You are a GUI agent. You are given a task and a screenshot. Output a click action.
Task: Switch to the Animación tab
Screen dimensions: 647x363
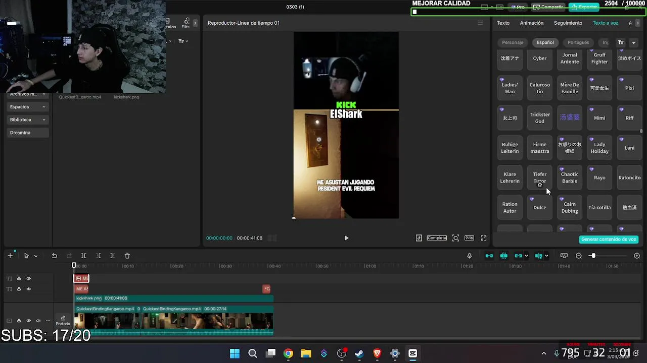(532, 23)
